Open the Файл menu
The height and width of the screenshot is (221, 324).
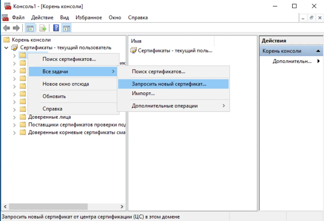click(18, 18)
